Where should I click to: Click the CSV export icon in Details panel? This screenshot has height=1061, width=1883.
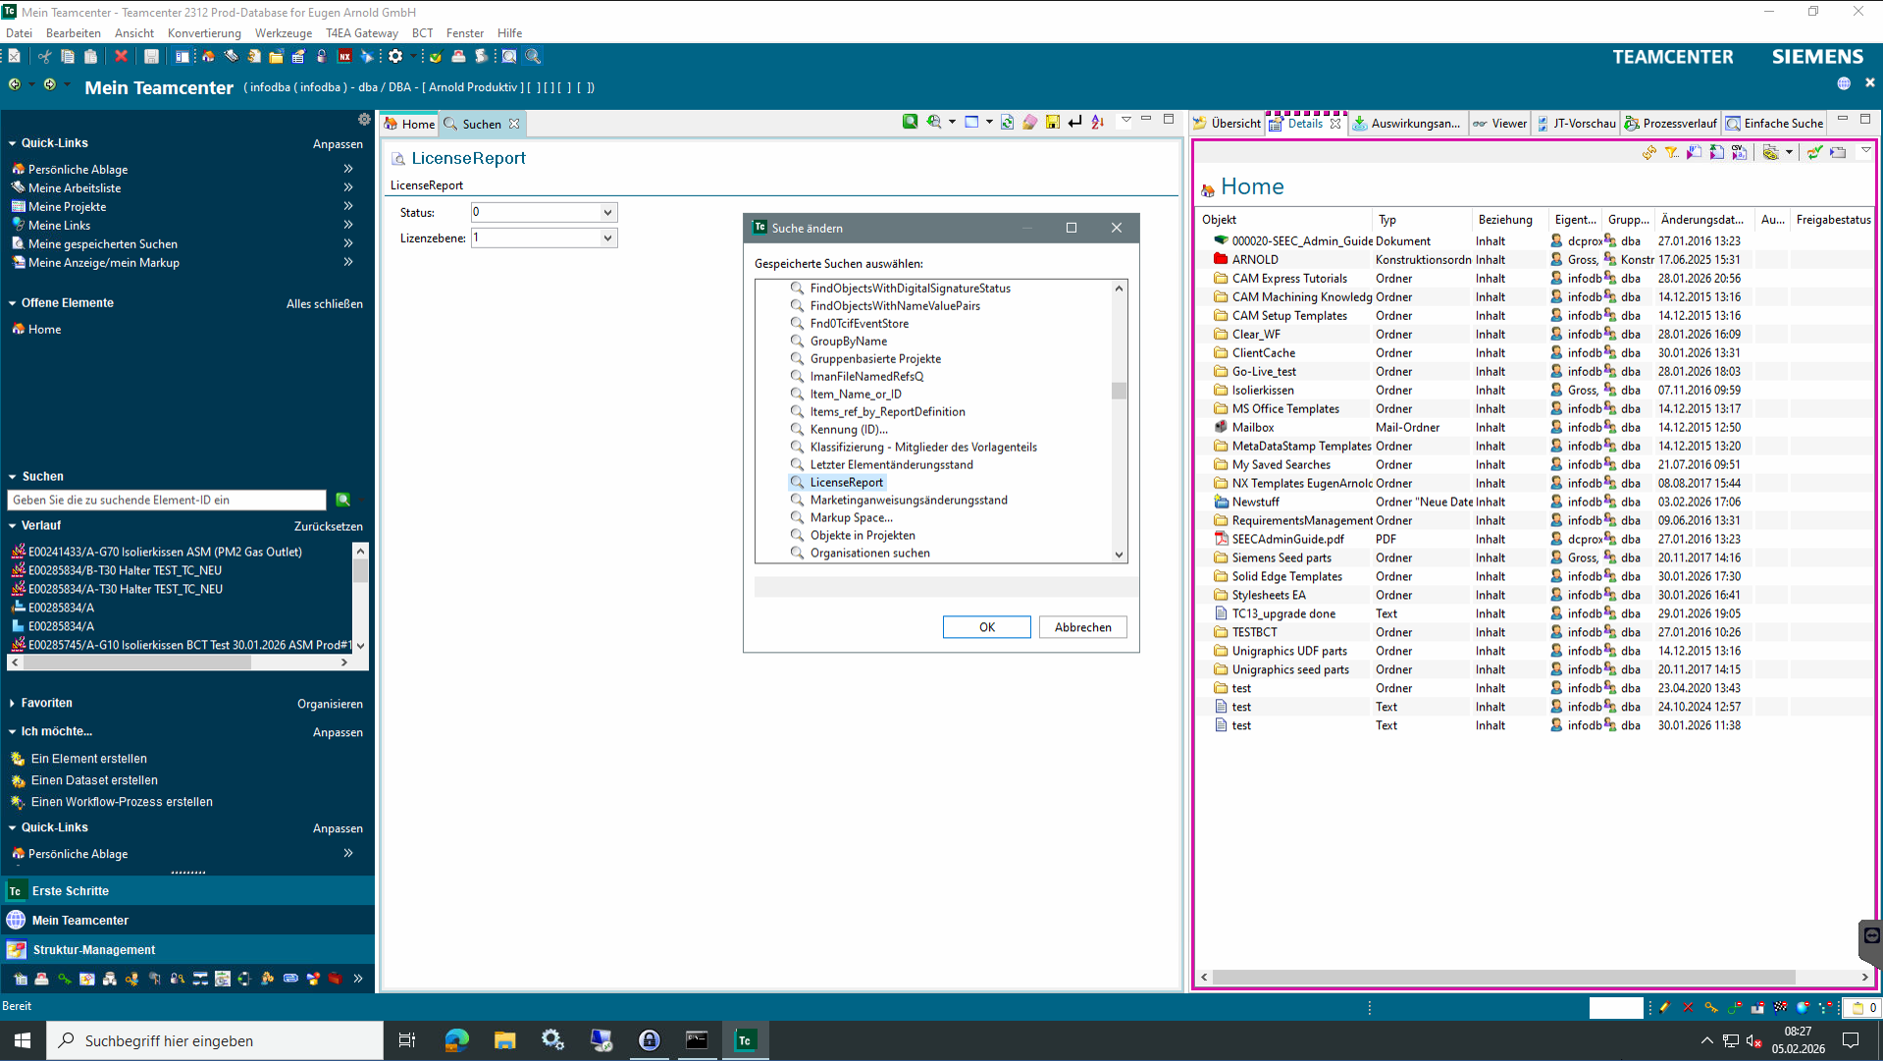pyautogui.click(x=1739, y=152)
